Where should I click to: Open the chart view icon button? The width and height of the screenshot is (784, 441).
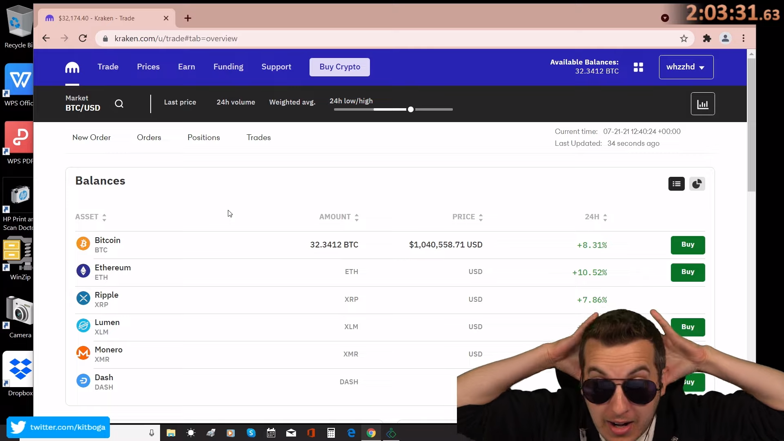[702, 104]
